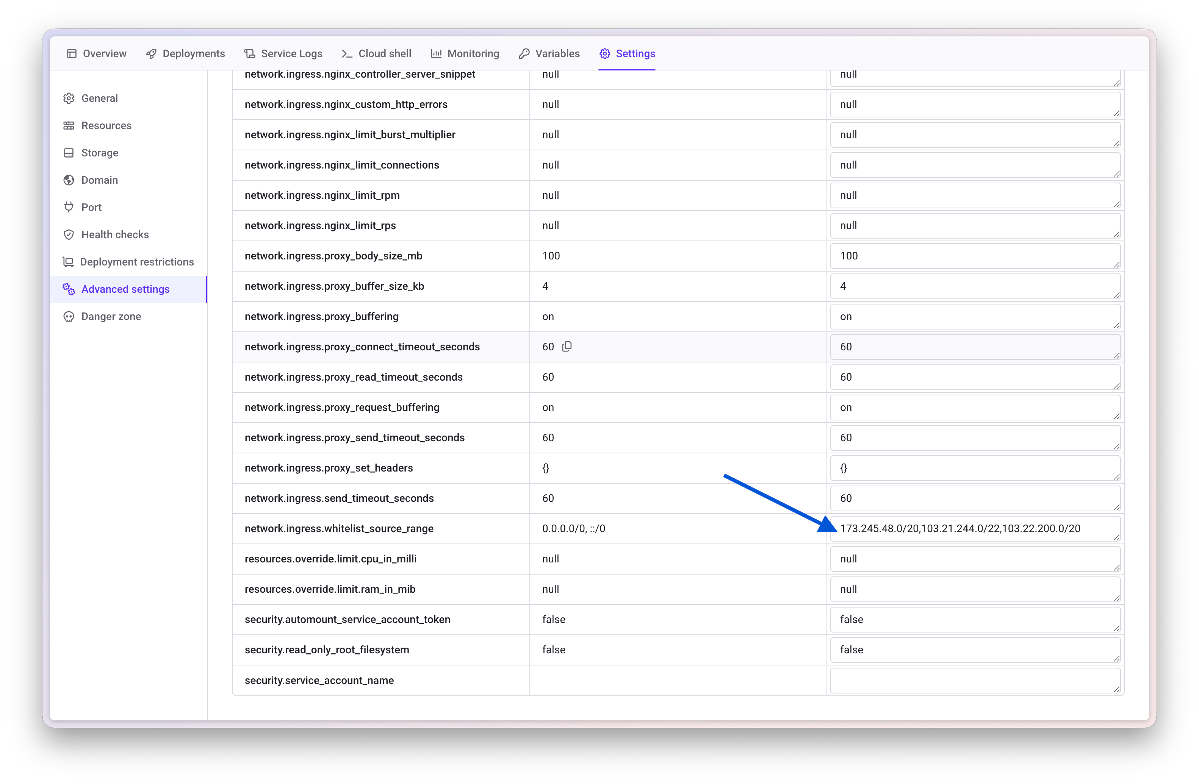Open Port settings section

pyautogui.click(x=128, y=207)
